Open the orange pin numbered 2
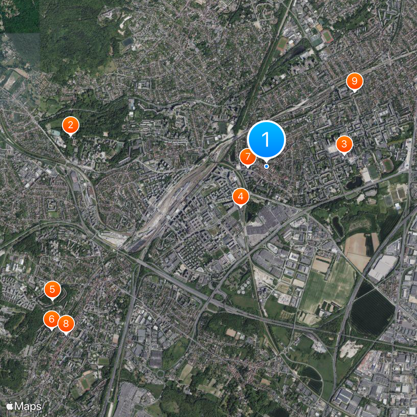 point(70,125)
